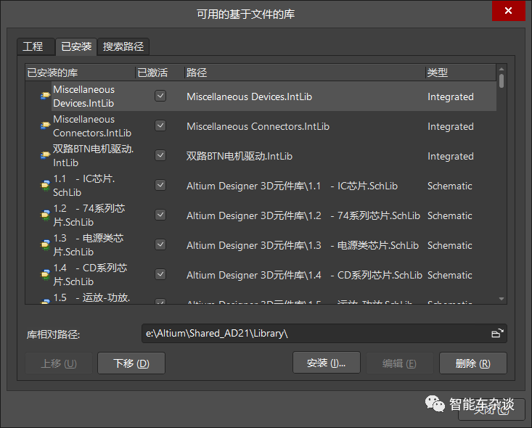Click Integrated type of Miscellaneous Devices row
This screenshot has width=532, height=428.
click(x=451, y=96)
